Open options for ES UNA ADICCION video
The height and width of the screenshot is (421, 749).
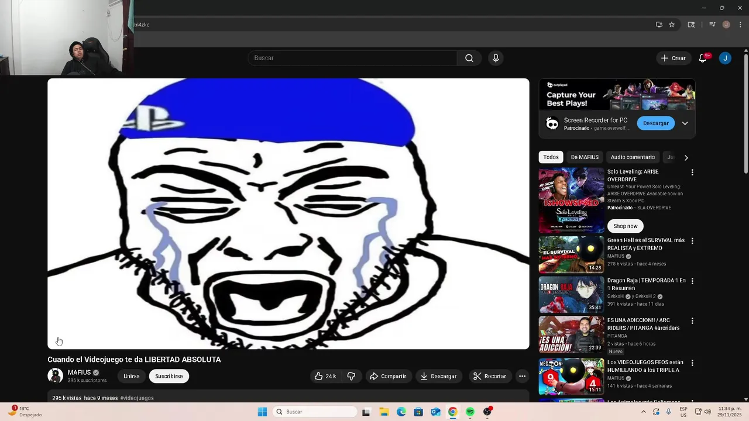tap(692, 321)
